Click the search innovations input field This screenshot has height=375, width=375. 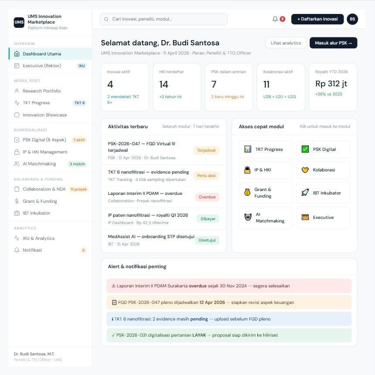point(164,19)
